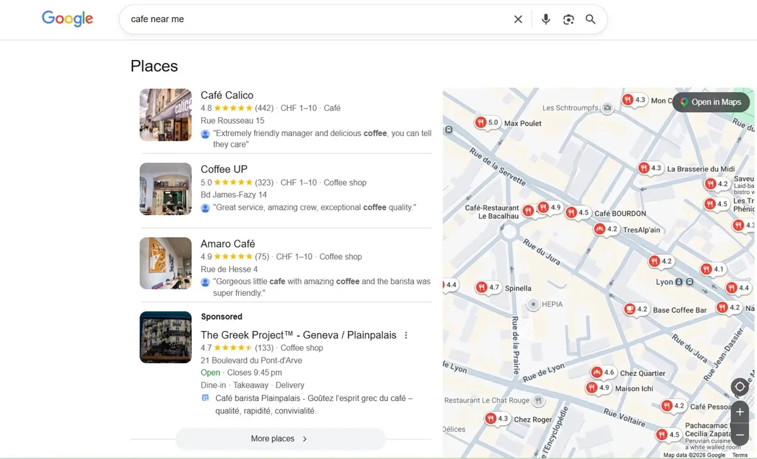Click the Google logo
Screen dimensions: 757x459
(x=67, y=18)
